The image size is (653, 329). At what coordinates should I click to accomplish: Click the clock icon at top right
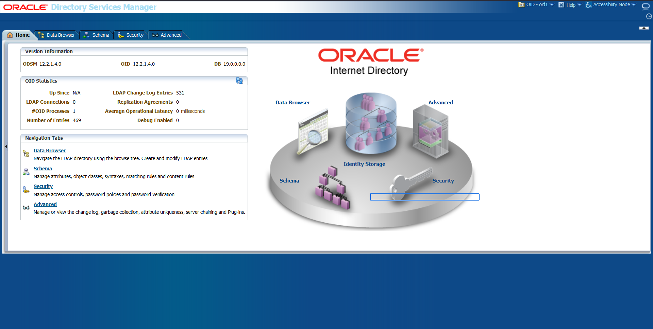pyautogui.click(x=649, y=16)
